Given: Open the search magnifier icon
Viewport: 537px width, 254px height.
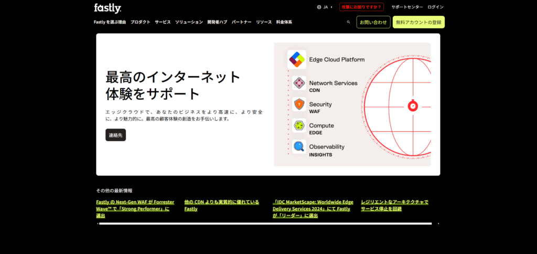Looking at the screenshot, I should tap(348, 22).
